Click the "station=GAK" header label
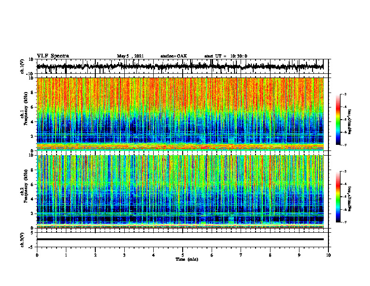The width and height of the screenshot is (370, 286). [x=174, y=56]
